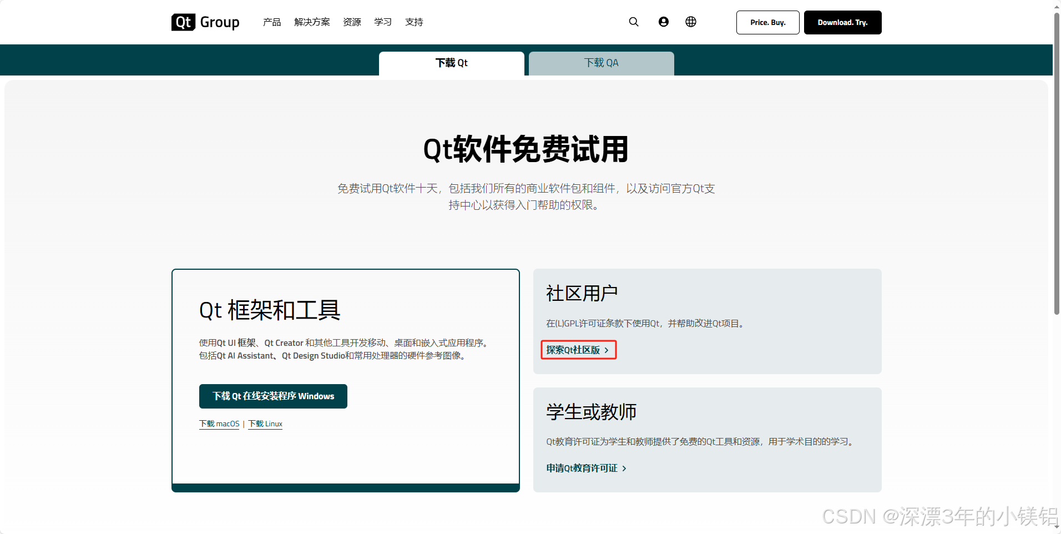The width and height of the screenshot is (1061, 534).
Task: Open the 解决方案 menu
Action: coord(312,22)
